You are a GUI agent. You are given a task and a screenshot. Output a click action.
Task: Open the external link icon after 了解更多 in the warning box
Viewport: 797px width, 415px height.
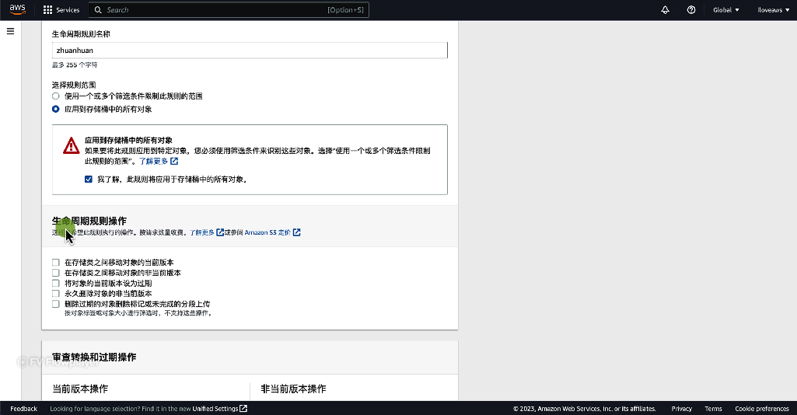pyautogui.click(x=174, y=161)
